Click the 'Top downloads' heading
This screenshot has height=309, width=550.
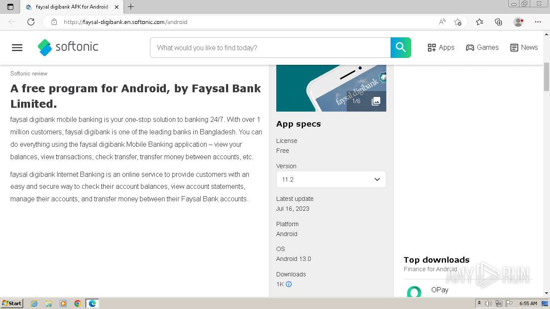point(437,260)
